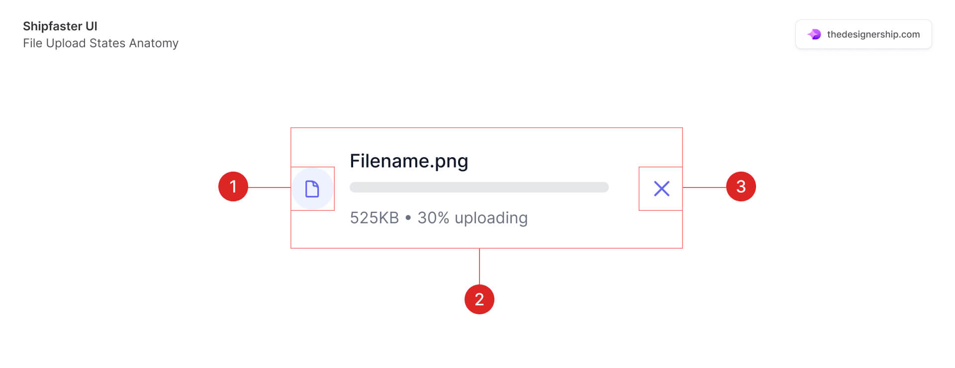This screenshot has width=955, height=368.
Task: Click the red marker labeled 1
Action: (234, 186)
